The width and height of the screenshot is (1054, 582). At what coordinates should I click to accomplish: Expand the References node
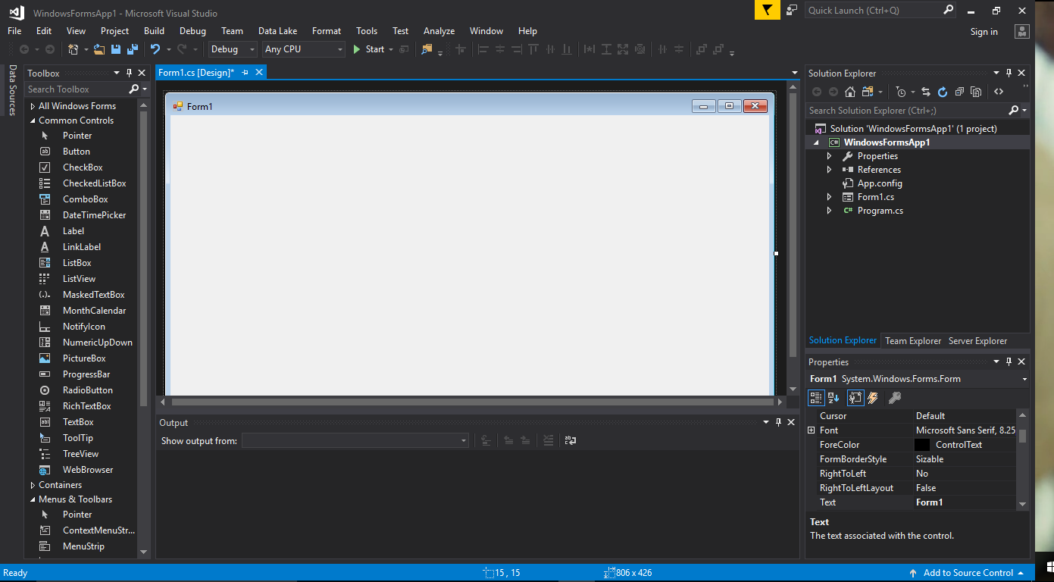830,170
